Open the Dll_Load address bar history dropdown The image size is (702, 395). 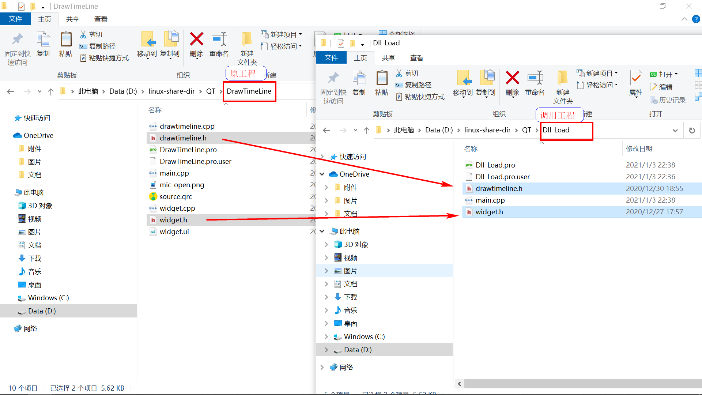(675, 131)
